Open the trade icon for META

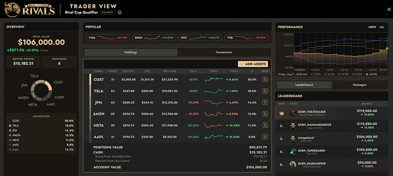[x=265, y=126]
